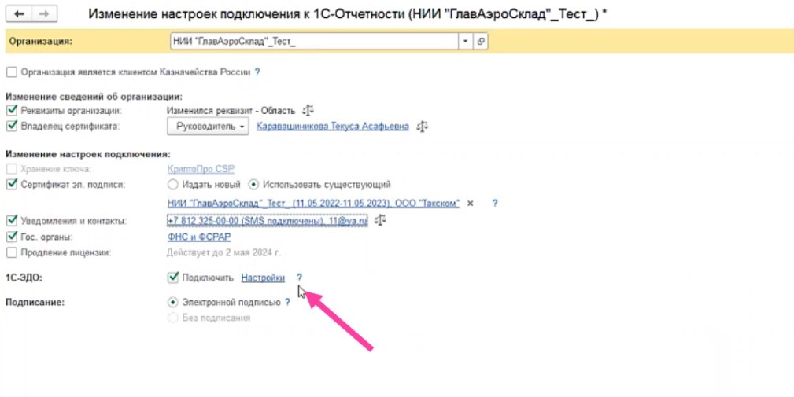Open the organization record button
The height and width of the screenshot is (397, 794).
[x=481, y=41]
